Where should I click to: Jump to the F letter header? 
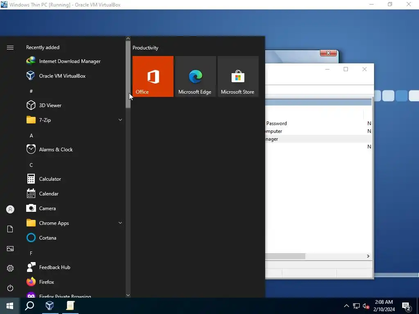click(x=31, y=253)
